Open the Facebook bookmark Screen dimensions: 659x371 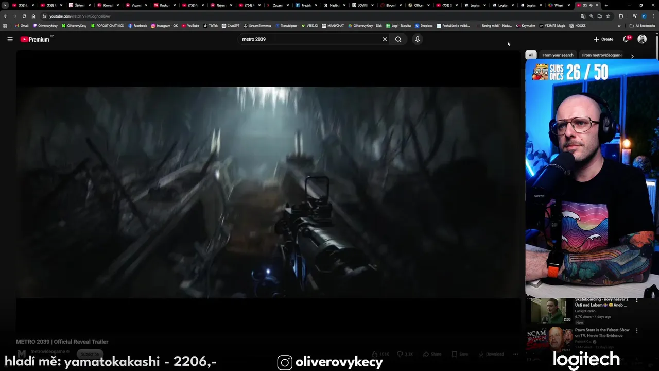137,26
